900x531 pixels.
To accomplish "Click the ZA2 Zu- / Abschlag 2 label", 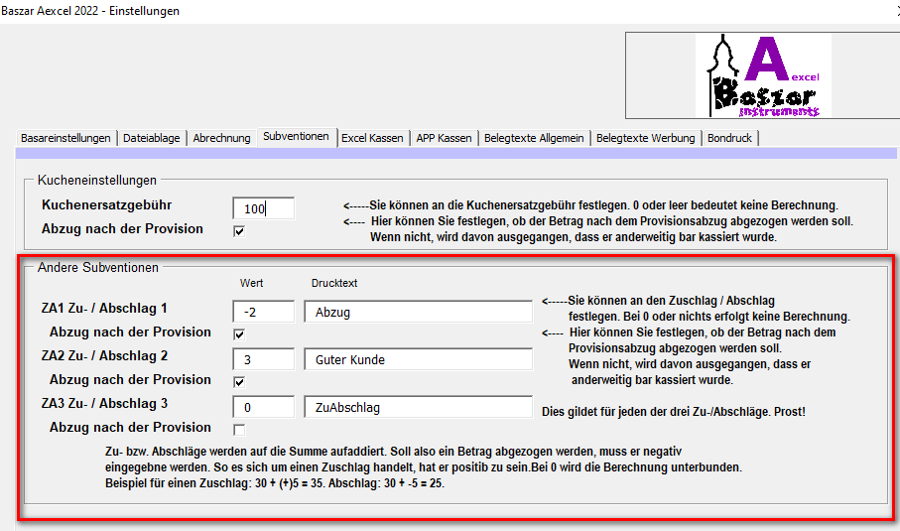I will [x=104, y=356].
